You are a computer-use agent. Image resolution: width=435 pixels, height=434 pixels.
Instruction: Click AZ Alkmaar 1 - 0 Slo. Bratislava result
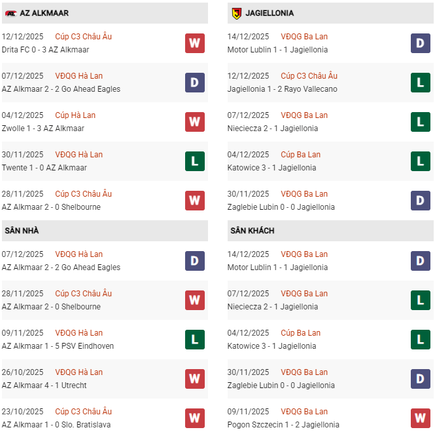coord(57,425)
